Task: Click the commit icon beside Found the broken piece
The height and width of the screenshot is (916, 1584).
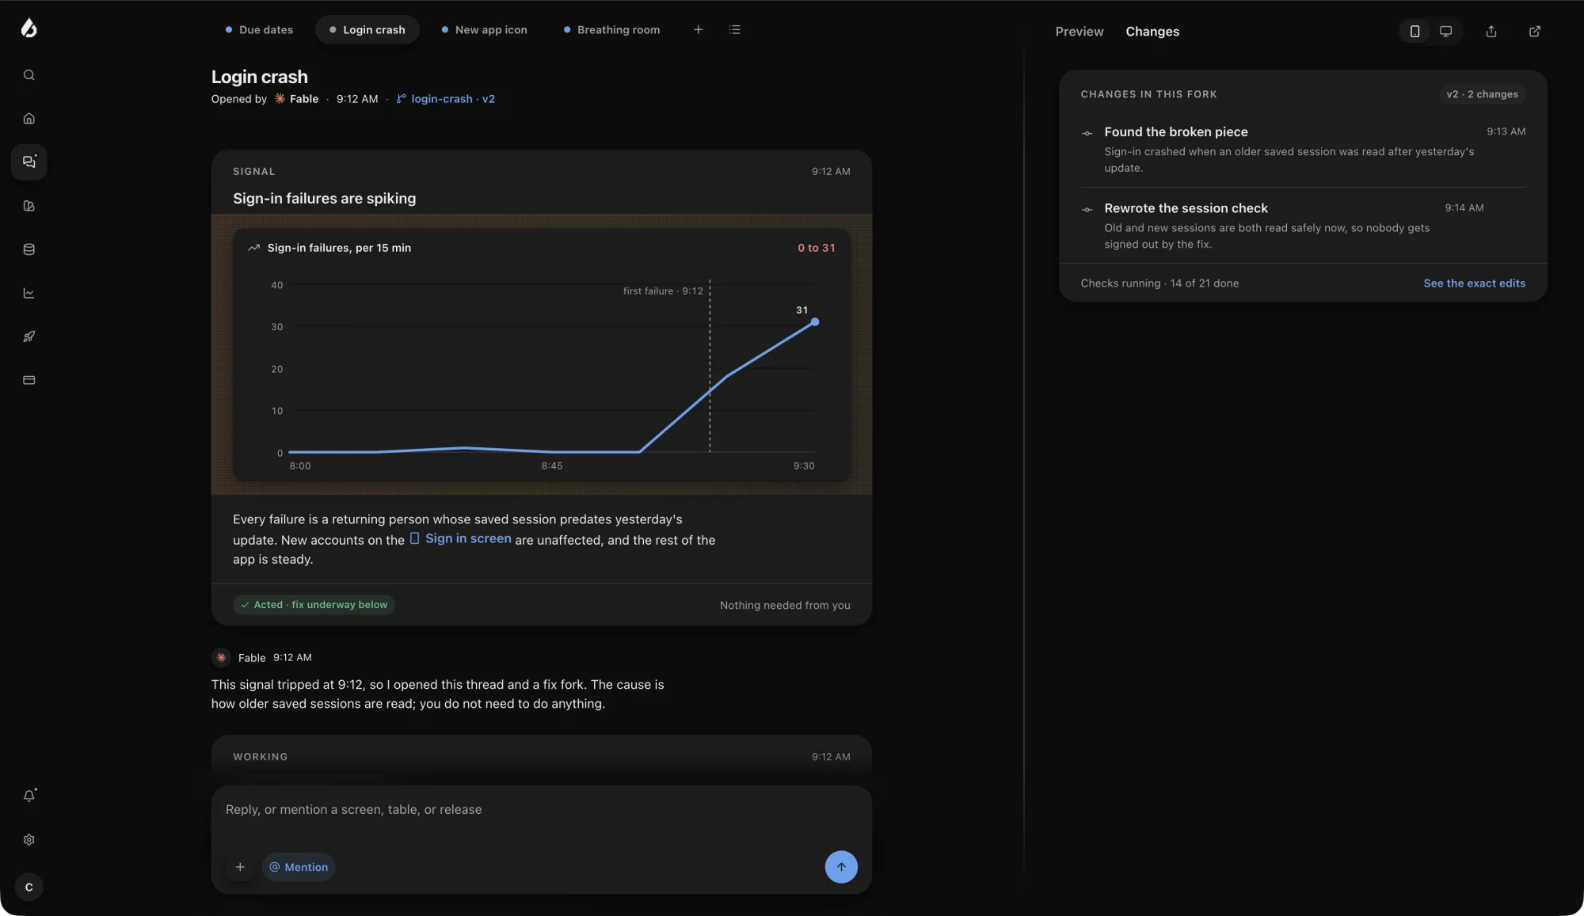Action: 1087,133
